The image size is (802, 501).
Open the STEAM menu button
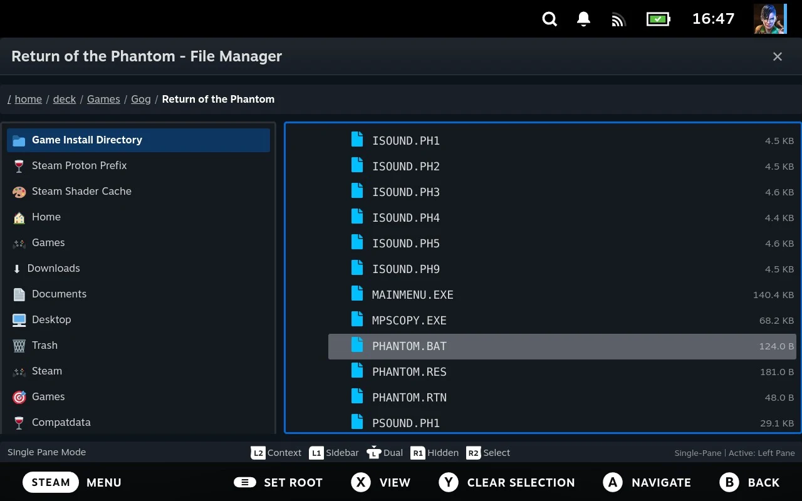coord(51,482)
